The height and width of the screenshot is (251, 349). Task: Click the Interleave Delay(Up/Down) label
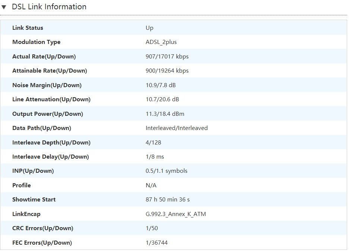[x=50, y=157]
